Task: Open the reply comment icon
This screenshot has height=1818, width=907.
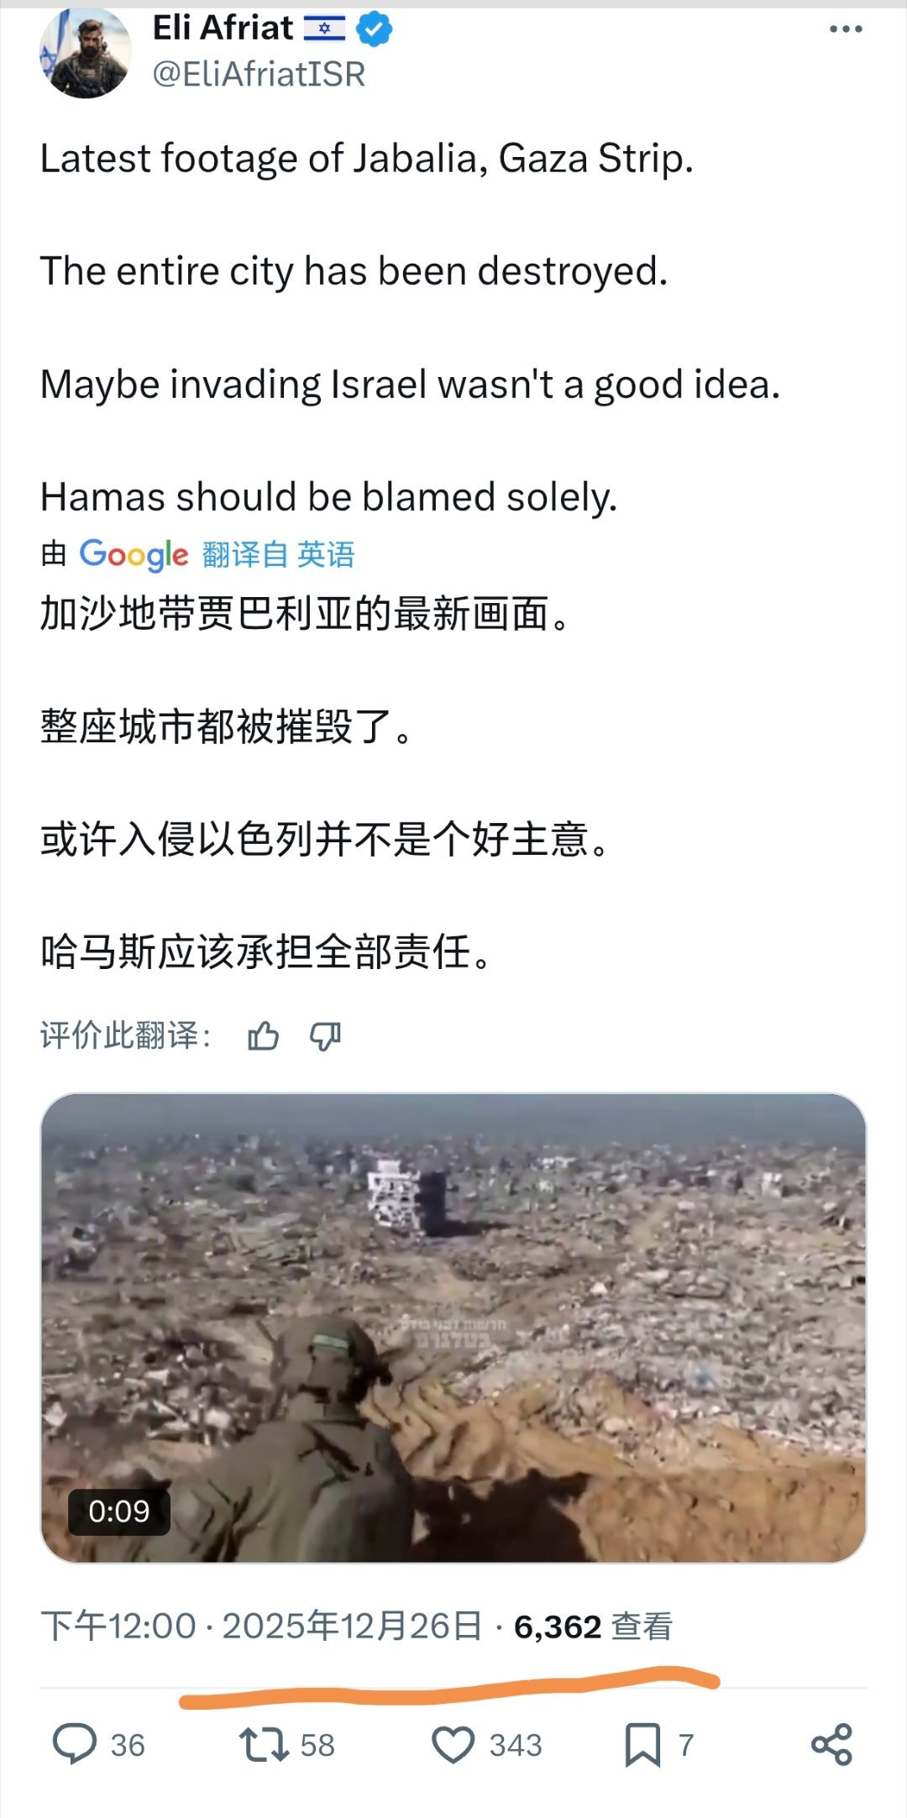Action: [75, 1744]
